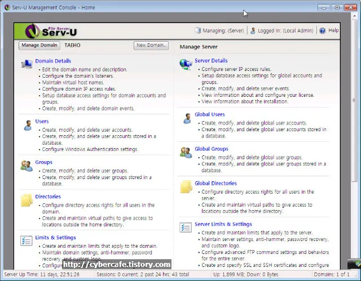Click the Managing: (Server) header item
This screenshot has width=361, height=281.
(x=219, y=30)
